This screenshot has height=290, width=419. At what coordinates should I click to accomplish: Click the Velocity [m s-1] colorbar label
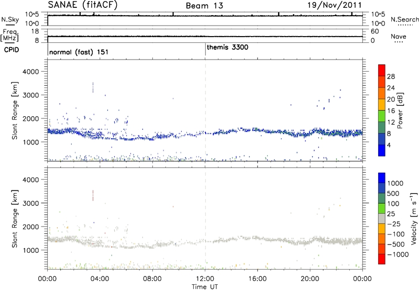coord(414,218)
